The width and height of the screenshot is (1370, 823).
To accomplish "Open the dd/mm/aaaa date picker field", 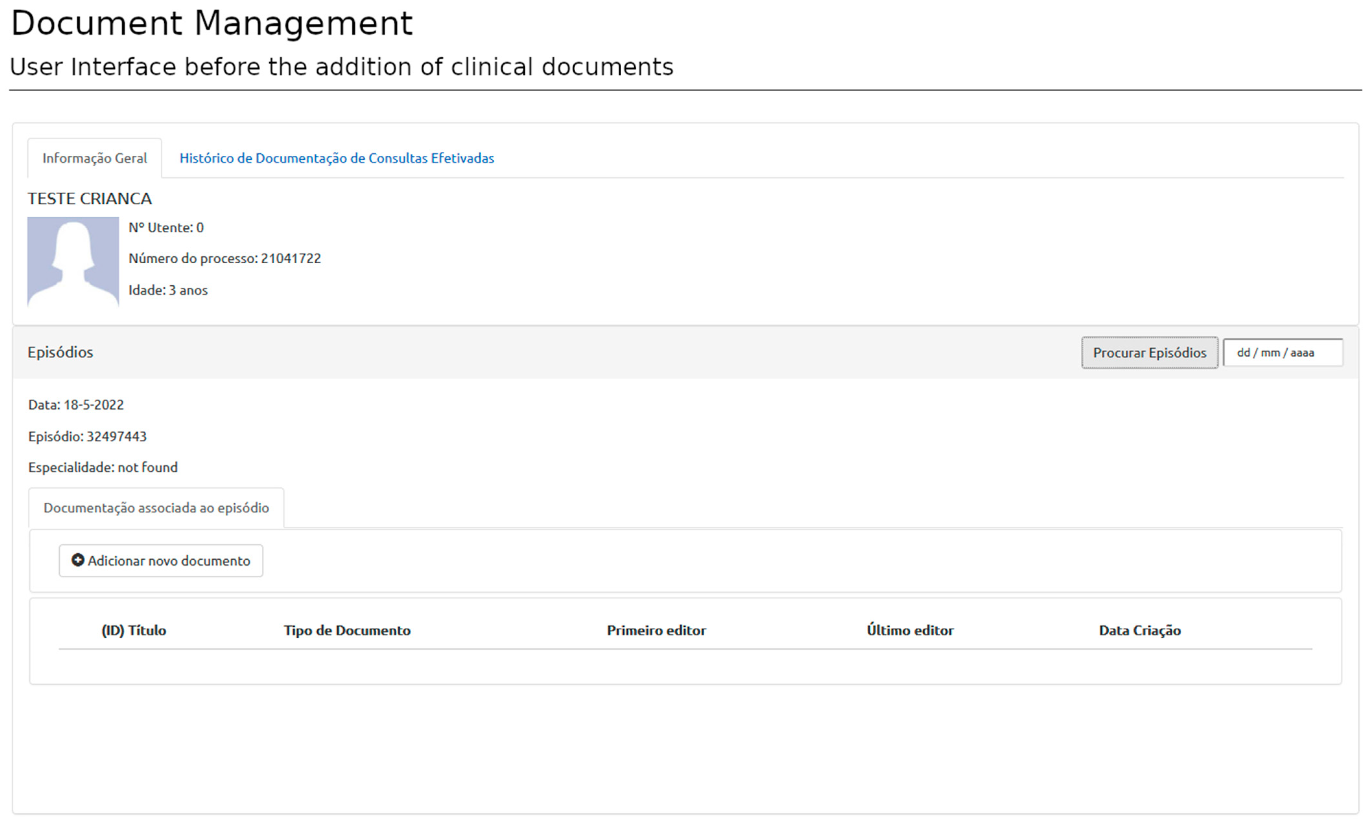I will click(1282, 352).
